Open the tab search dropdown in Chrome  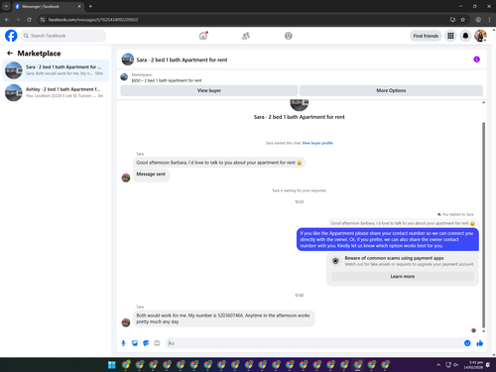tap(6, 6)
